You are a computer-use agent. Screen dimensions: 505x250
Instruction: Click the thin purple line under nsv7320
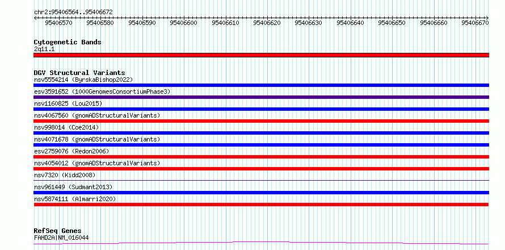click(x=261, y=180)
